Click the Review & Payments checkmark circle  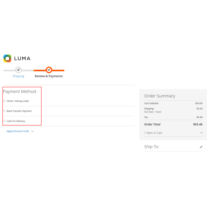49,70
